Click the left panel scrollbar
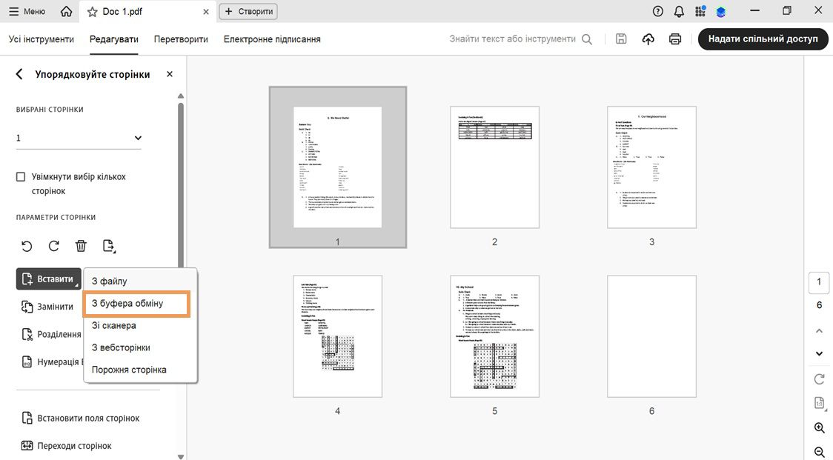833x460 pixels. coord(181,186)
